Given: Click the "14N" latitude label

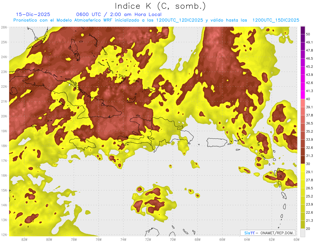Looking at the screenshot, I should tap(4, 205).
